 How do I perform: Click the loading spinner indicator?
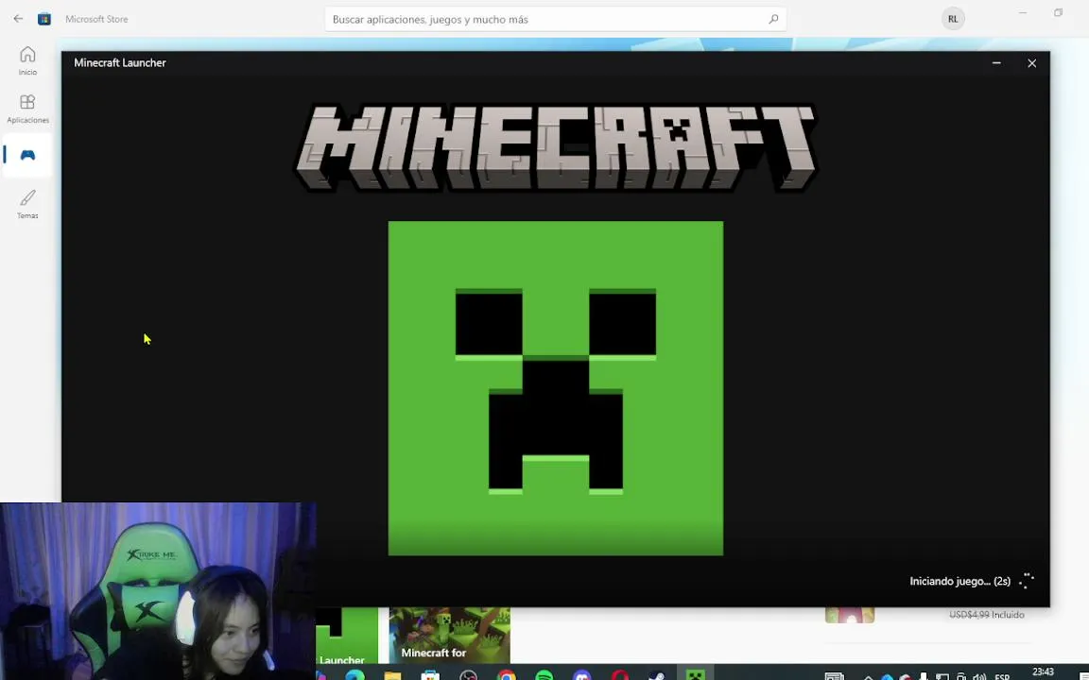coord(1027,581)
